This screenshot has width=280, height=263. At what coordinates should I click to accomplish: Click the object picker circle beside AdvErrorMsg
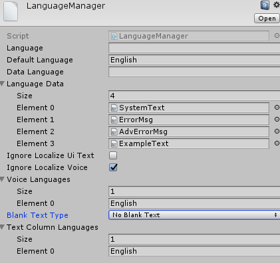tap(277, 131)
